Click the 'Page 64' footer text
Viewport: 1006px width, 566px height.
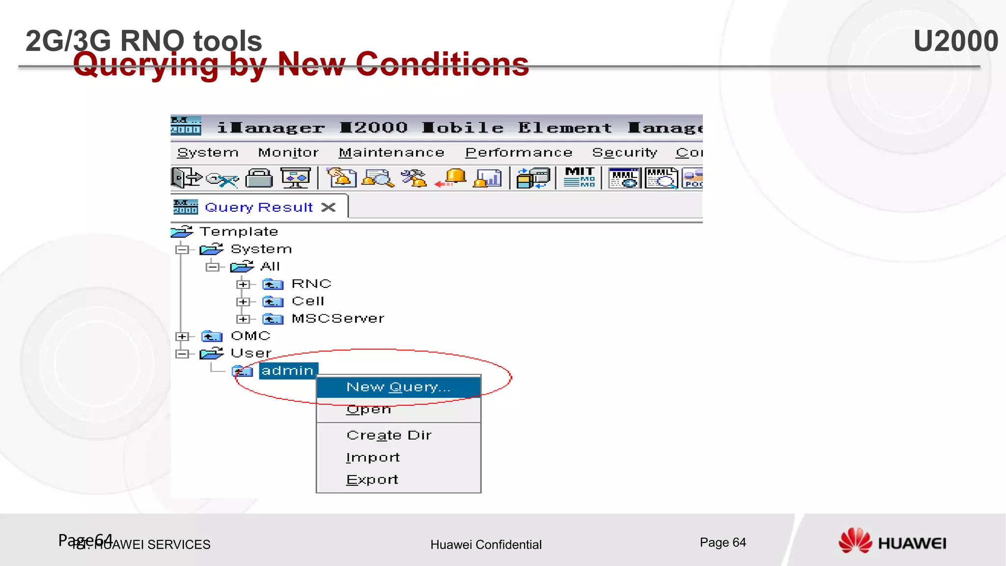723,542
